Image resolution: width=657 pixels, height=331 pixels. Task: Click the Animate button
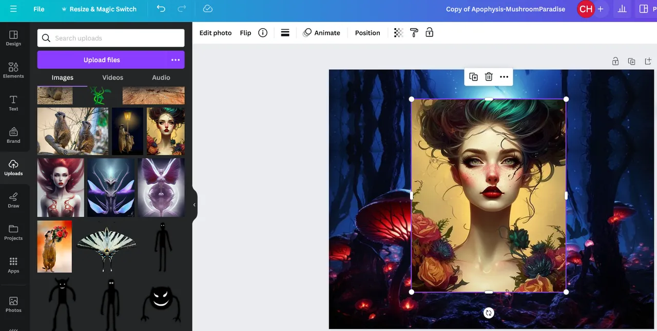322,33
